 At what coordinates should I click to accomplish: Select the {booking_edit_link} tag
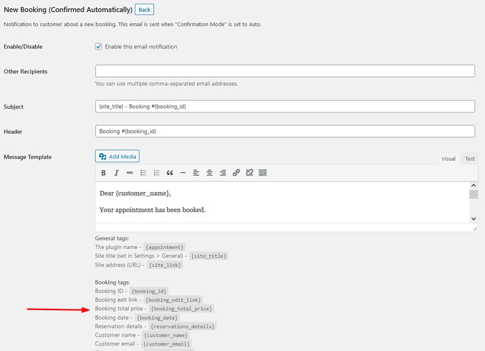pos(173,300)
